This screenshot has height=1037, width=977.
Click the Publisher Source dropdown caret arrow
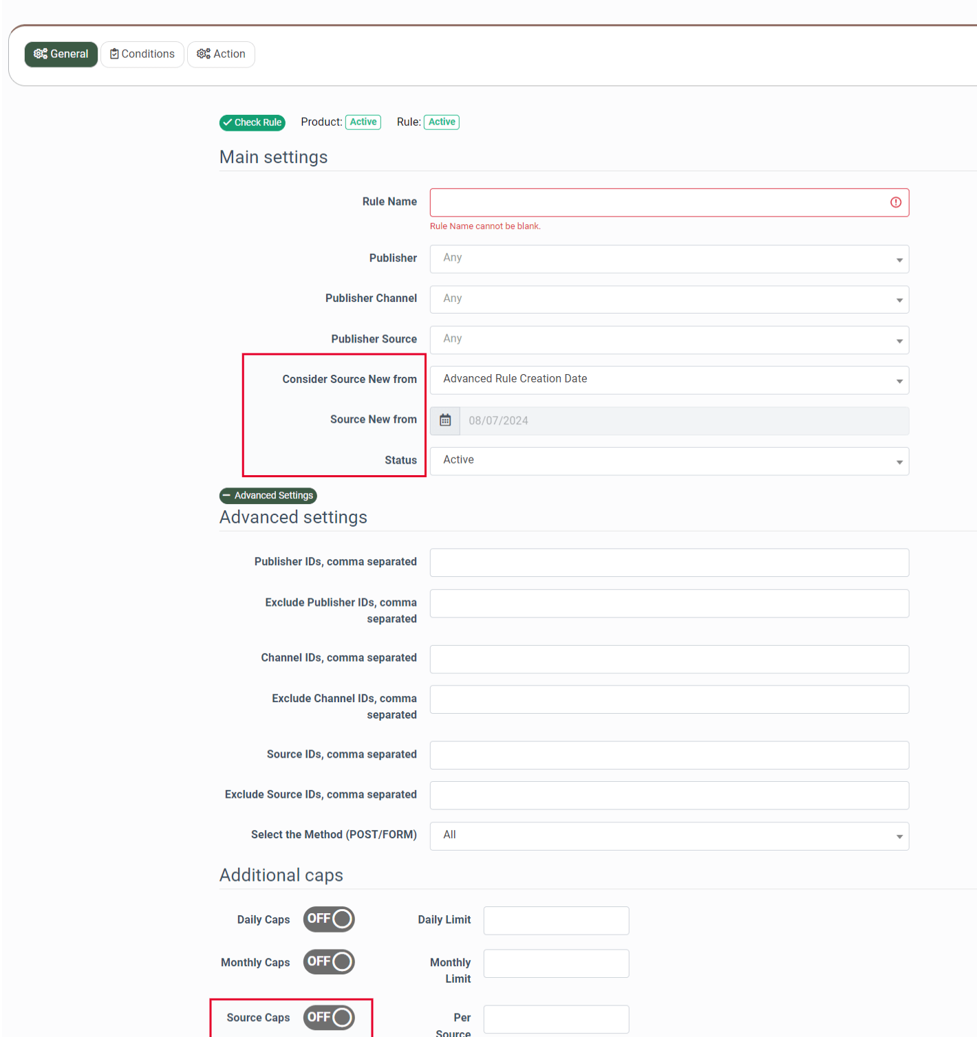click(899, 341)
